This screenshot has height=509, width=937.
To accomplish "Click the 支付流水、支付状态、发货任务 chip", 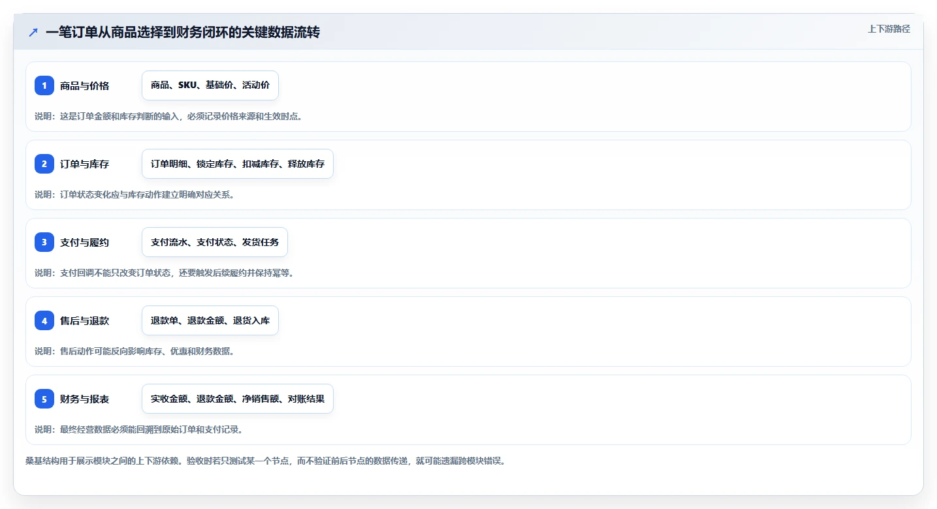I will tap(215, 242).
